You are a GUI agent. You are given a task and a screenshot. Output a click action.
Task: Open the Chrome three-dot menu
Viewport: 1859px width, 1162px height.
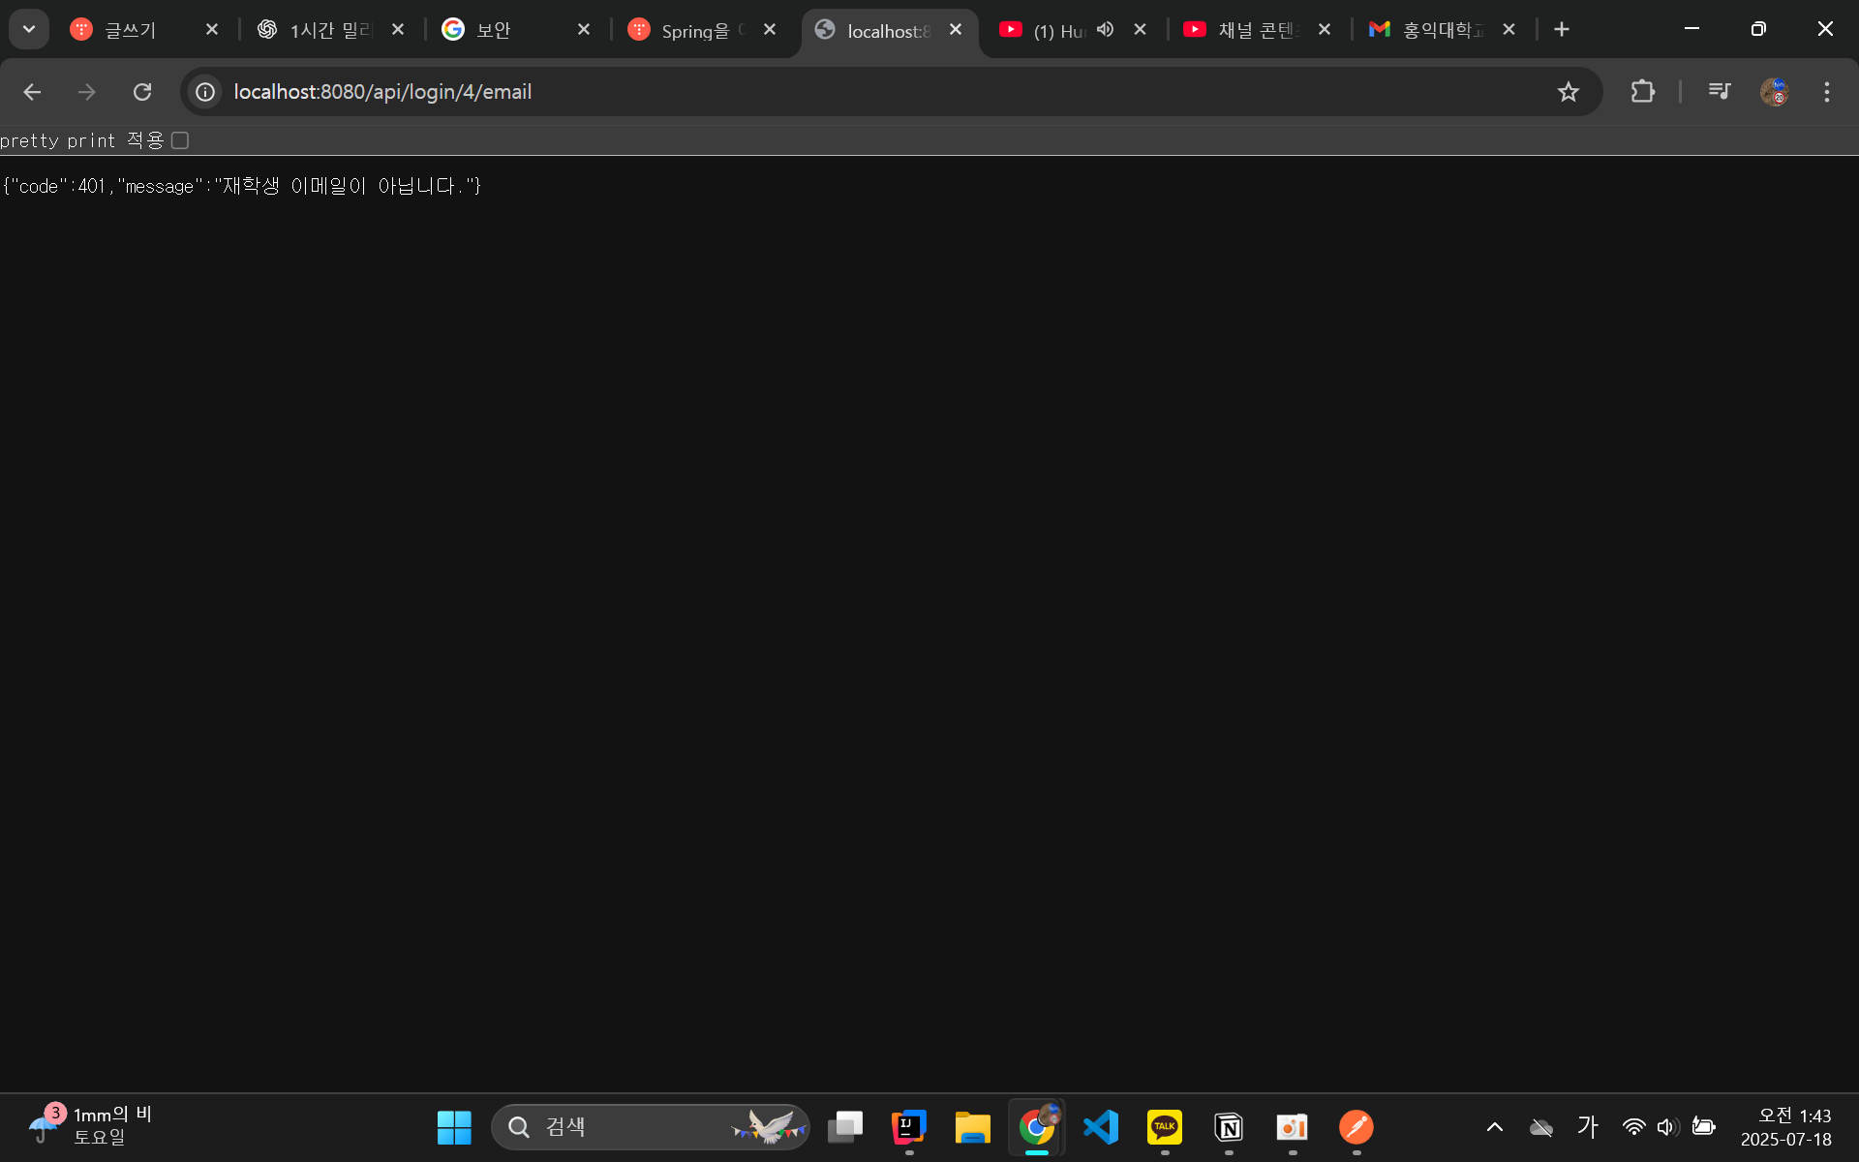(x=1826, y=92)
